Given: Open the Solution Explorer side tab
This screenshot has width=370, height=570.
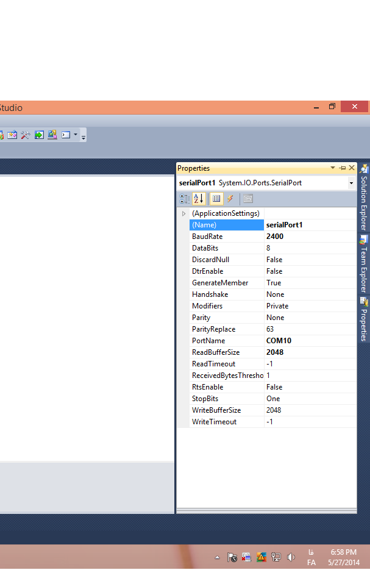Looking at the screenshot, I should (x=364, y=198).
